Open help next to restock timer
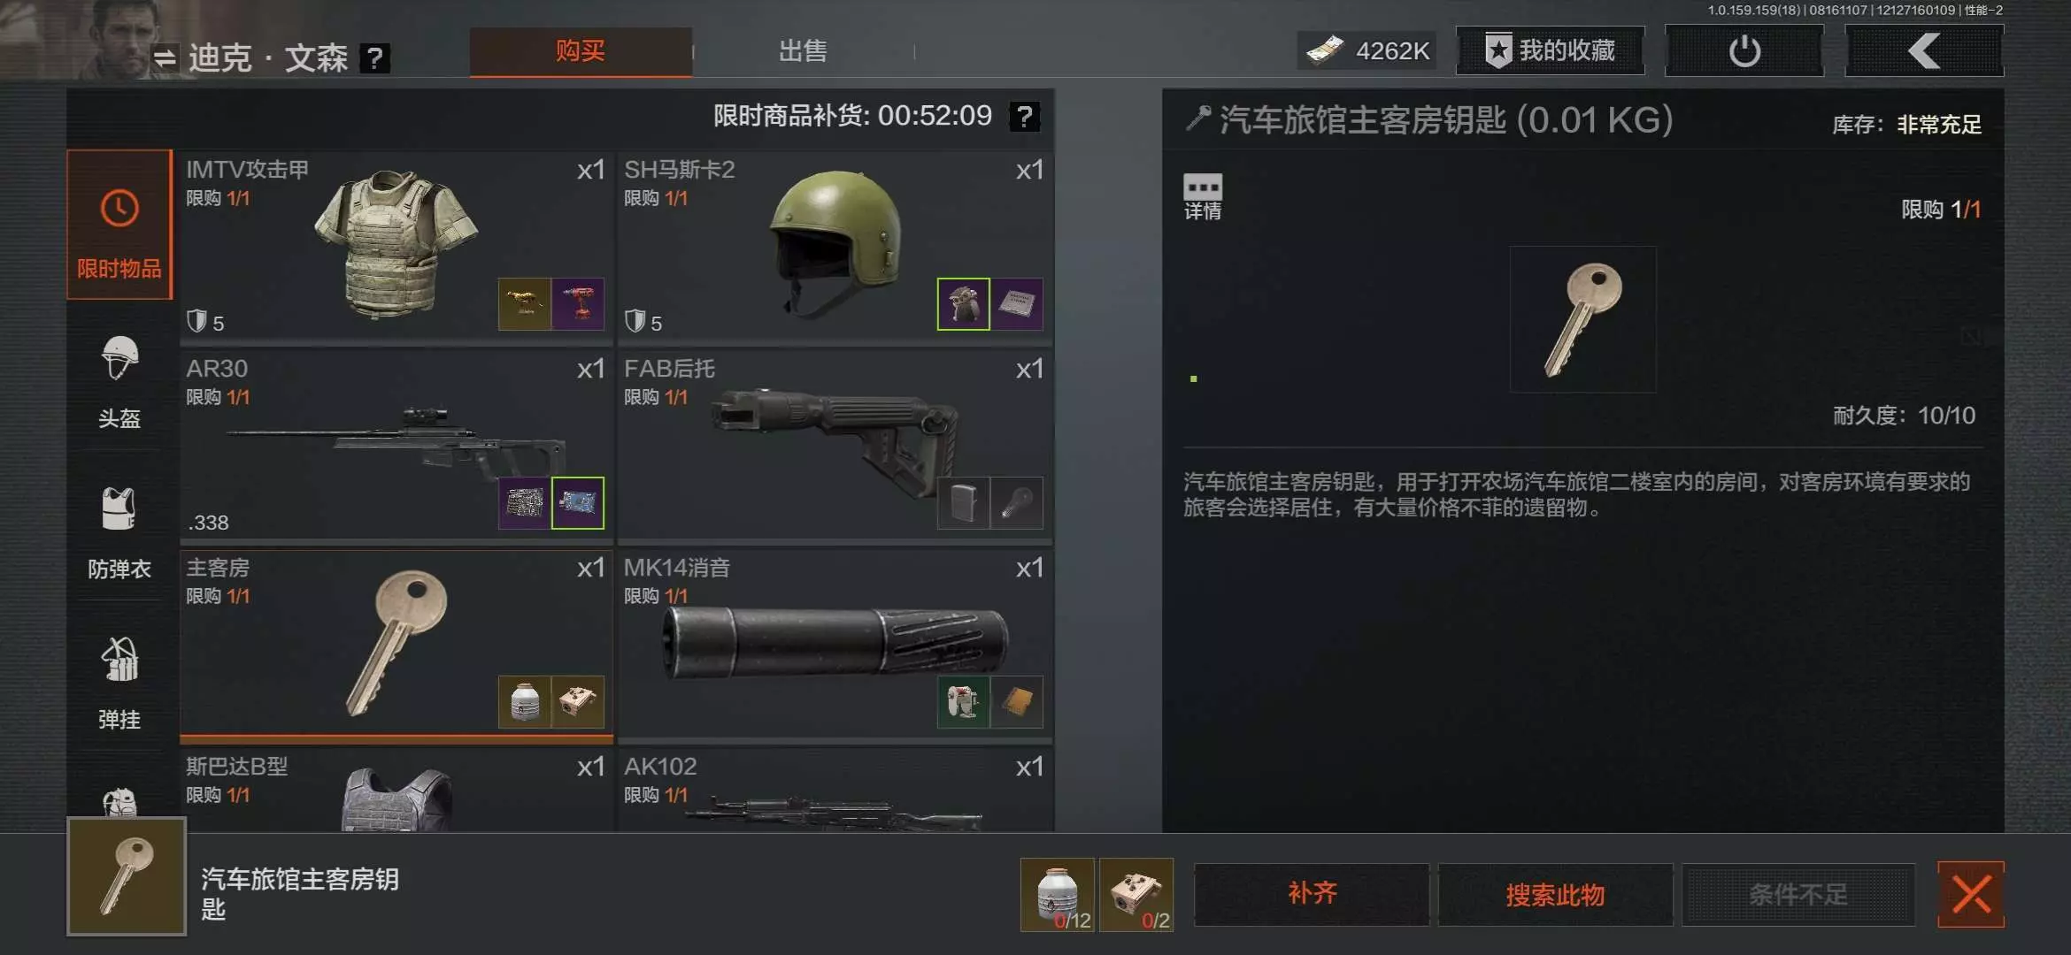The height and width of the screenshot is (955, 2071). [x=1024, y=117]
